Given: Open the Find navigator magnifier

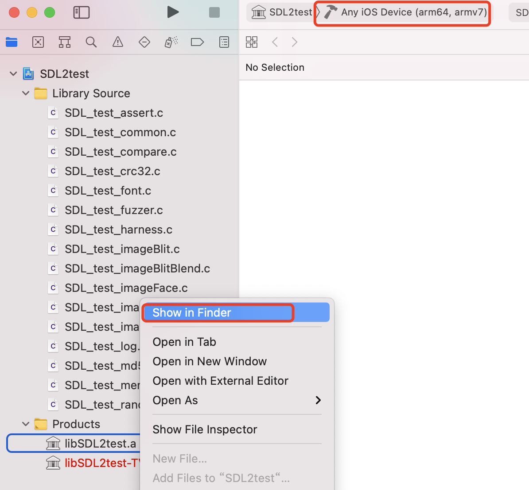Looking at the screenshot, I should pos(91,42).
